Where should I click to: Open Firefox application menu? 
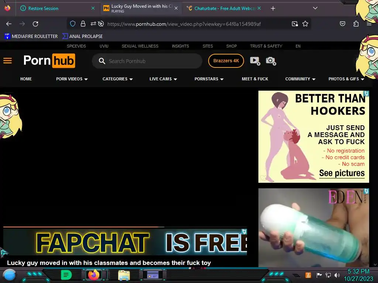point(369,24)
